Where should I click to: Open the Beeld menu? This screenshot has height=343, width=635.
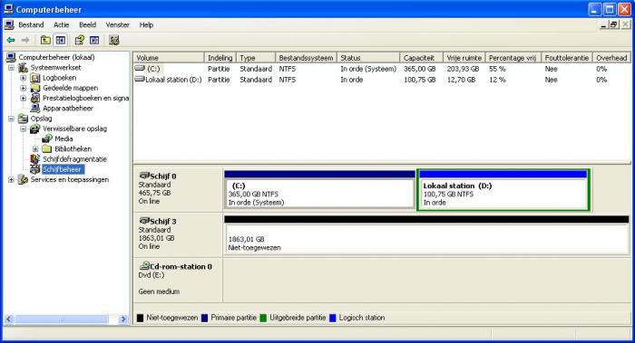click(87, 24)
